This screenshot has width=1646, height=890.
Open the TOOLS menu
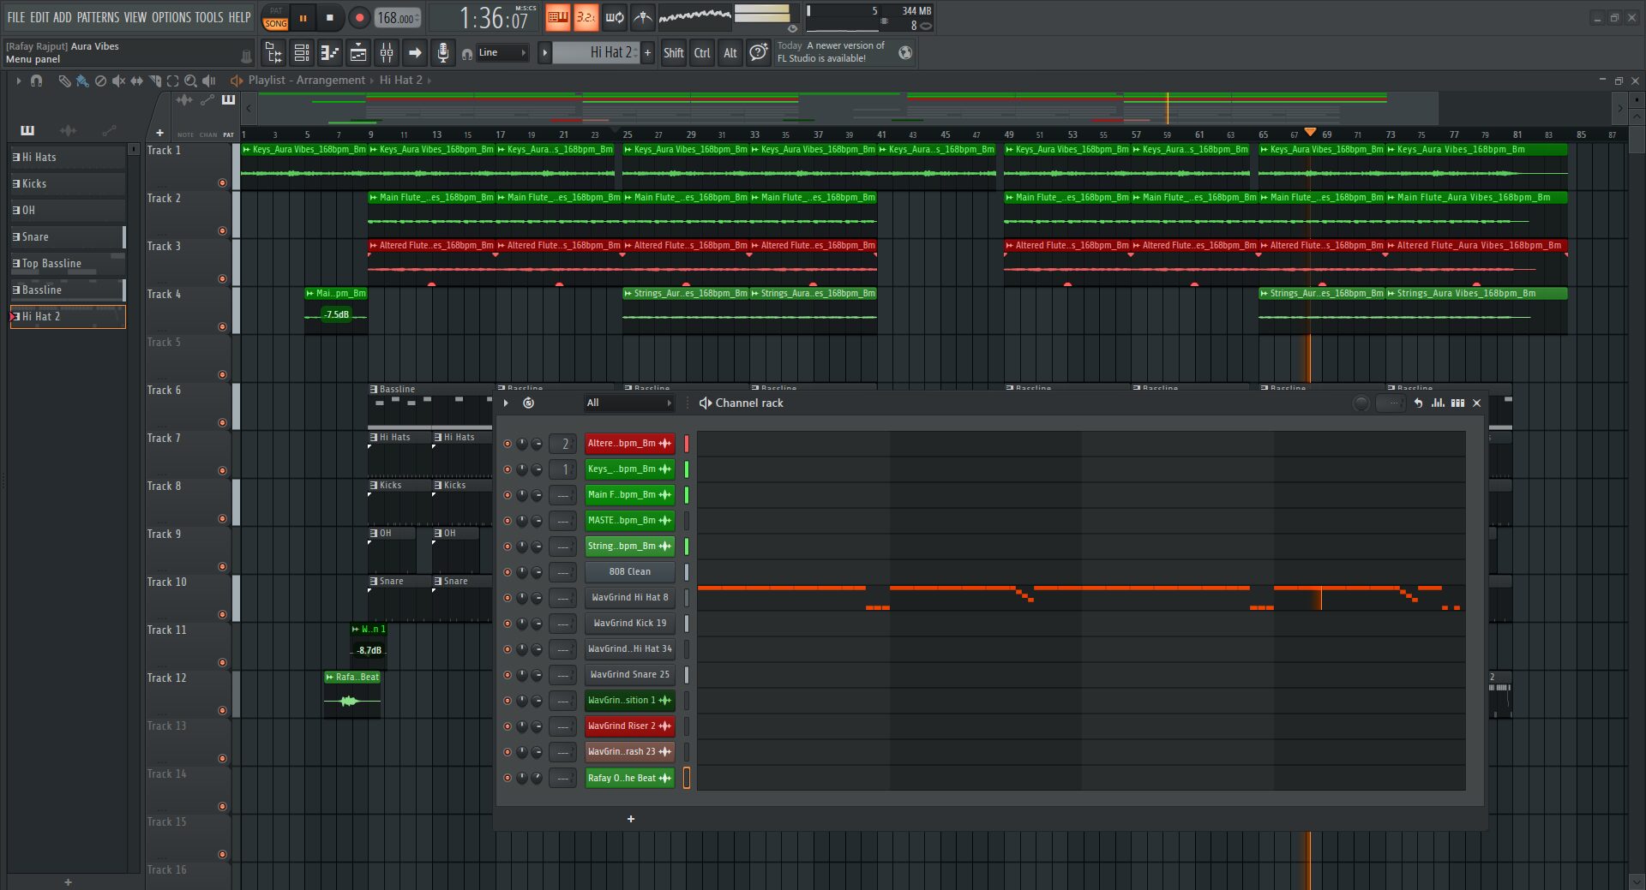pyautogui.click(x=208, y=17)
